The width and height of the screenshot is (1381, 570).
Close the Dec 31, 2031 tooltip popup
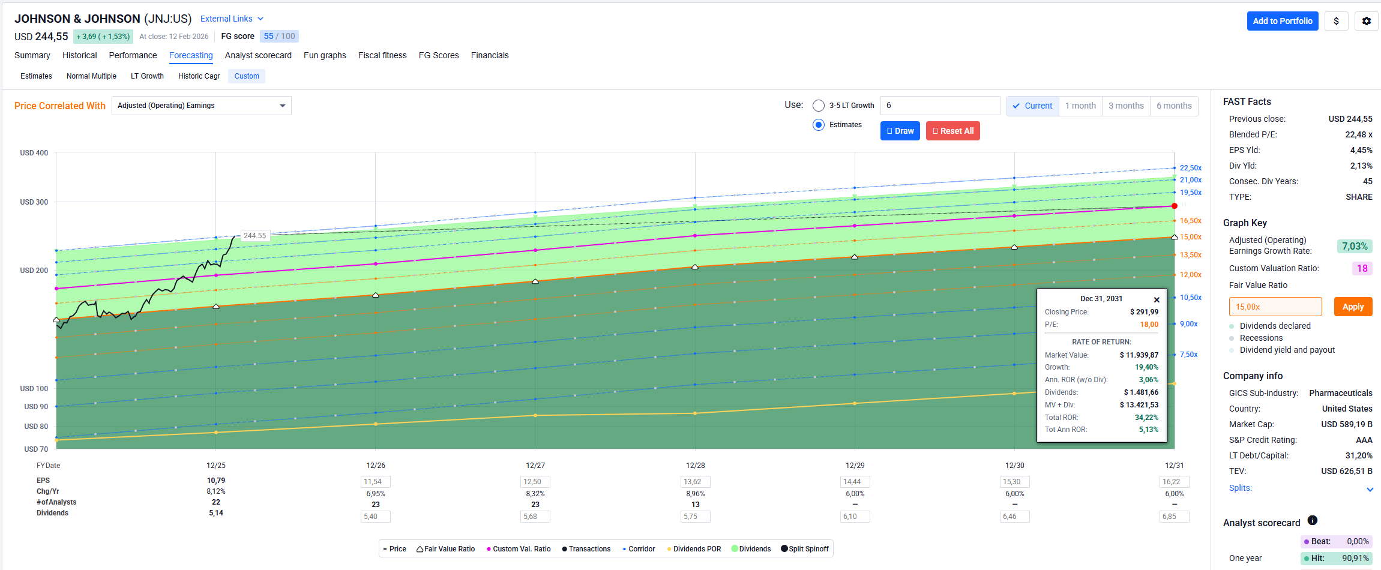tap(1157, 299)
